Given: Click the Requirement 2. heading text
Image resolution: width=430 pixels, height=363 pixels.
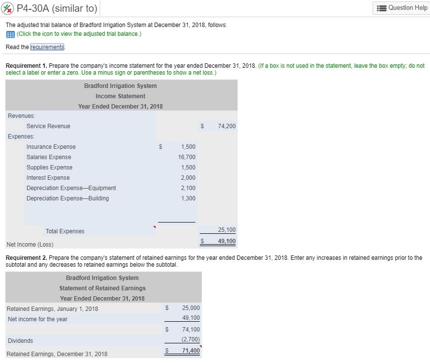Looking at the screenshot, I should pos(27,258).
